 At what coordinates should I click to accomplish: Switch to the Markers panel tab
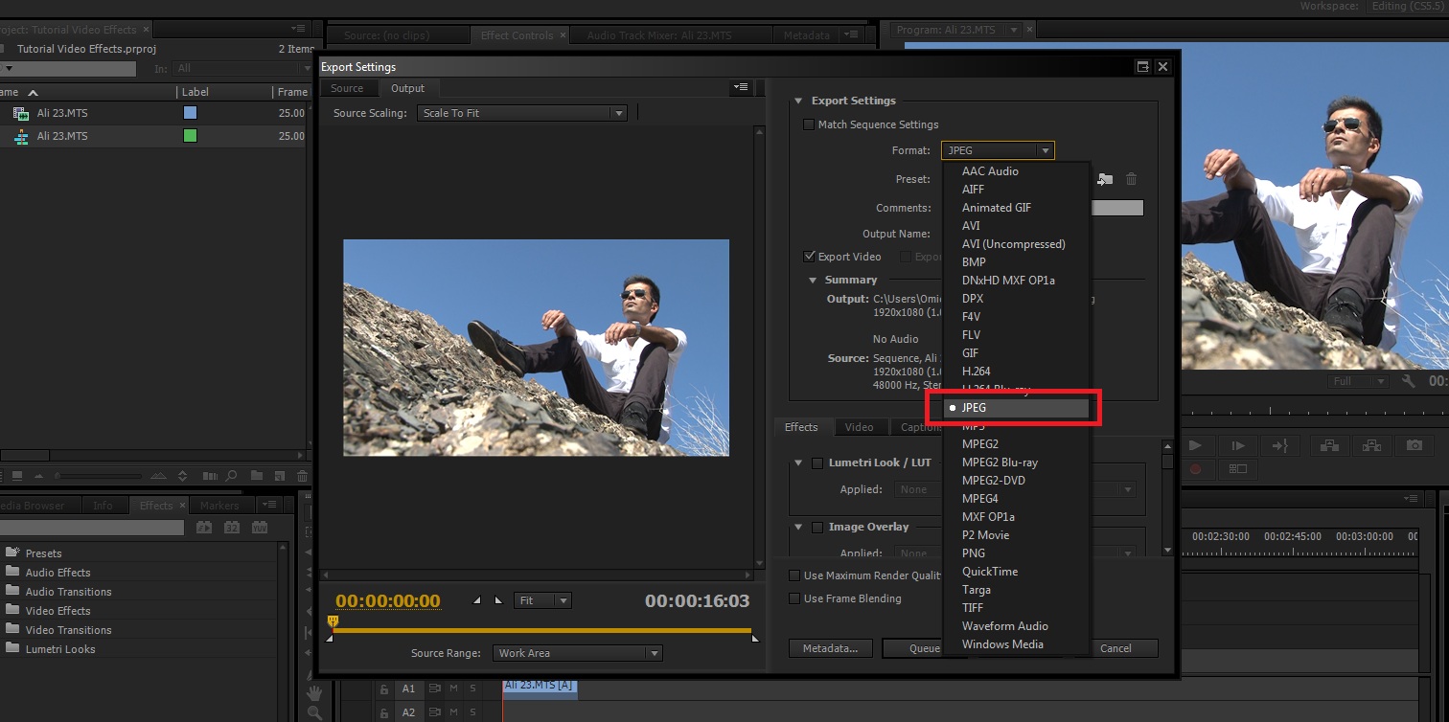(219, 506)
